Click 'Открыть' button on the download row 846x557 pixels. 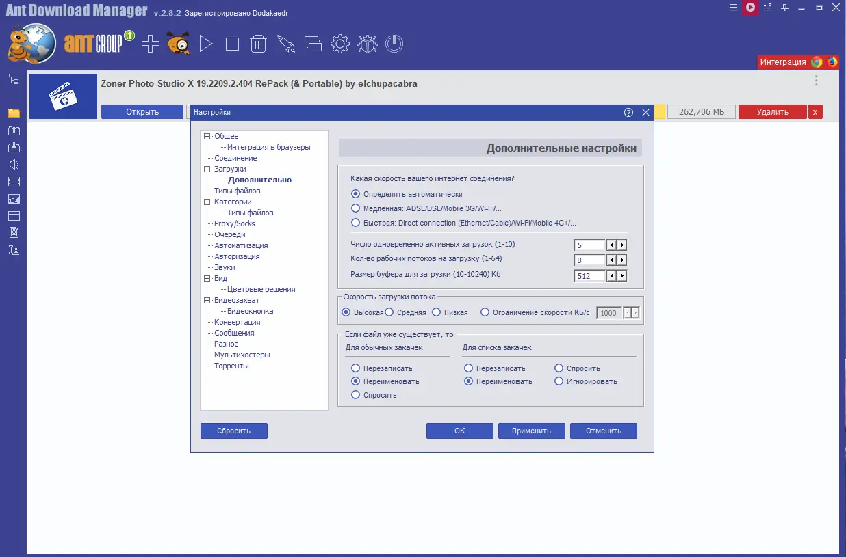(x=142, y=112)
